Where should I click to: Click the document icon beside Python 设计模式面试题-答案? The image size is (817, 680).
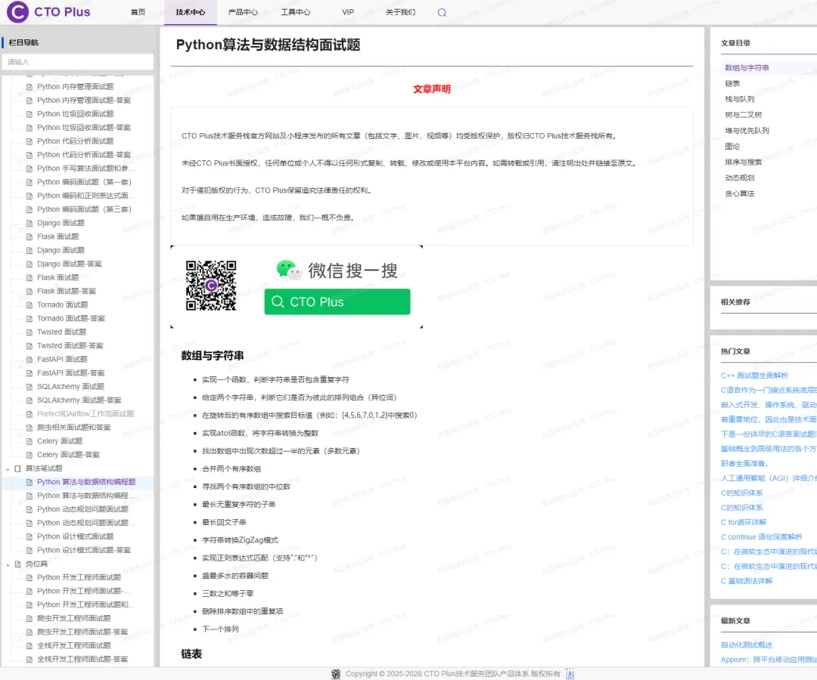(x=30, y=550)
